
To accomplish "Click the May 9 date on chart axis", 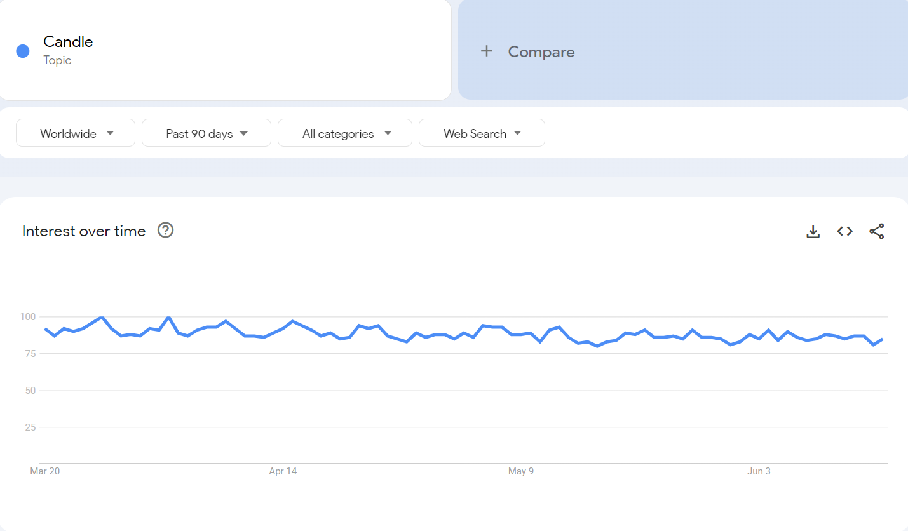I will [521, 471].
